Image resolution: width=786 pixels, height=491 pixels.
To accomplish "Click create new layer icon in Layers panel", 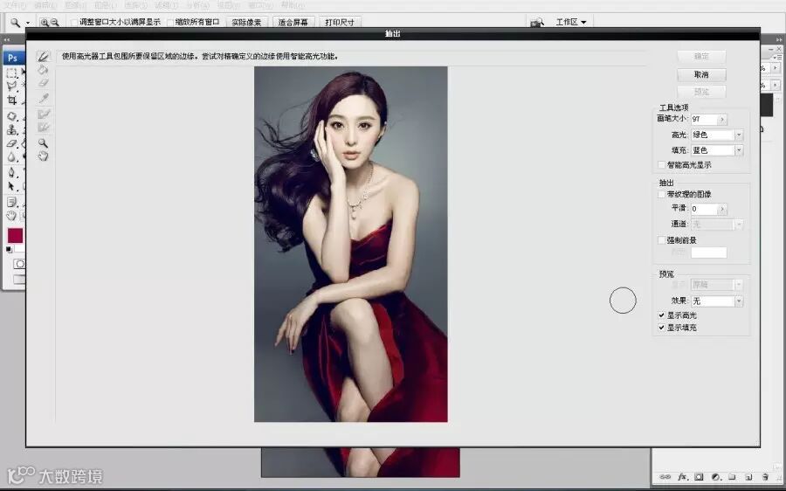I will tap(748, 476).
